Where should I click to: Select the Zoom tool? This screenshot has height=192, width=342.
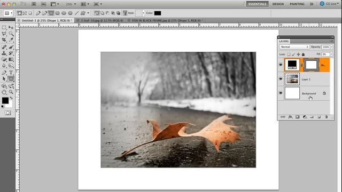click(11, 92)
